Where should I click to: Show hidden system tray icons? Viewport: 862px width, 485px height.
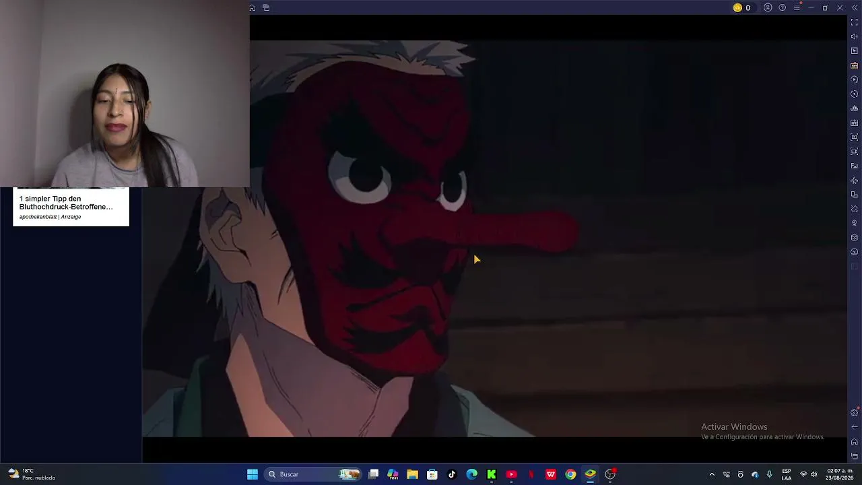coord(712,474)
